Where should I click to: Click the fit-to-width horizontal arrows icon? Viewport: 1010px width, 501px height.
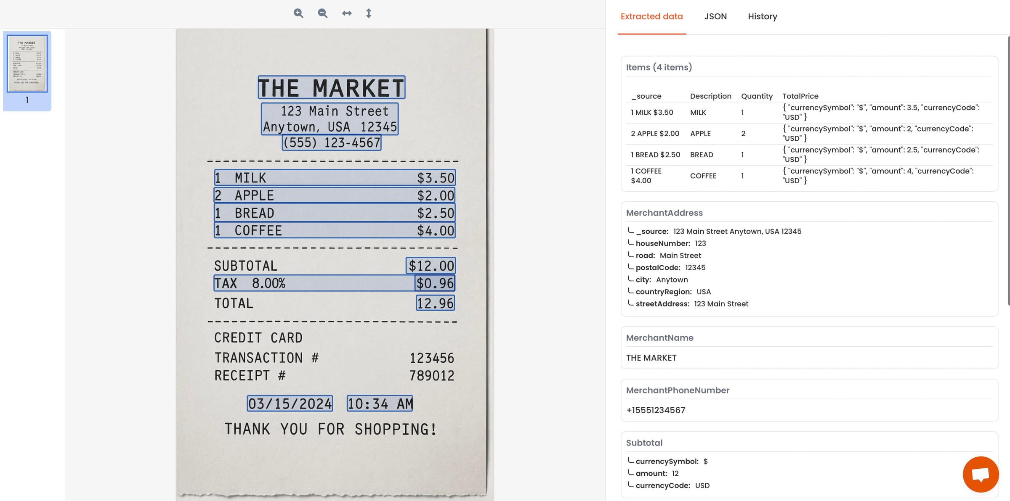pyautogui.click(x=346, y=13)
